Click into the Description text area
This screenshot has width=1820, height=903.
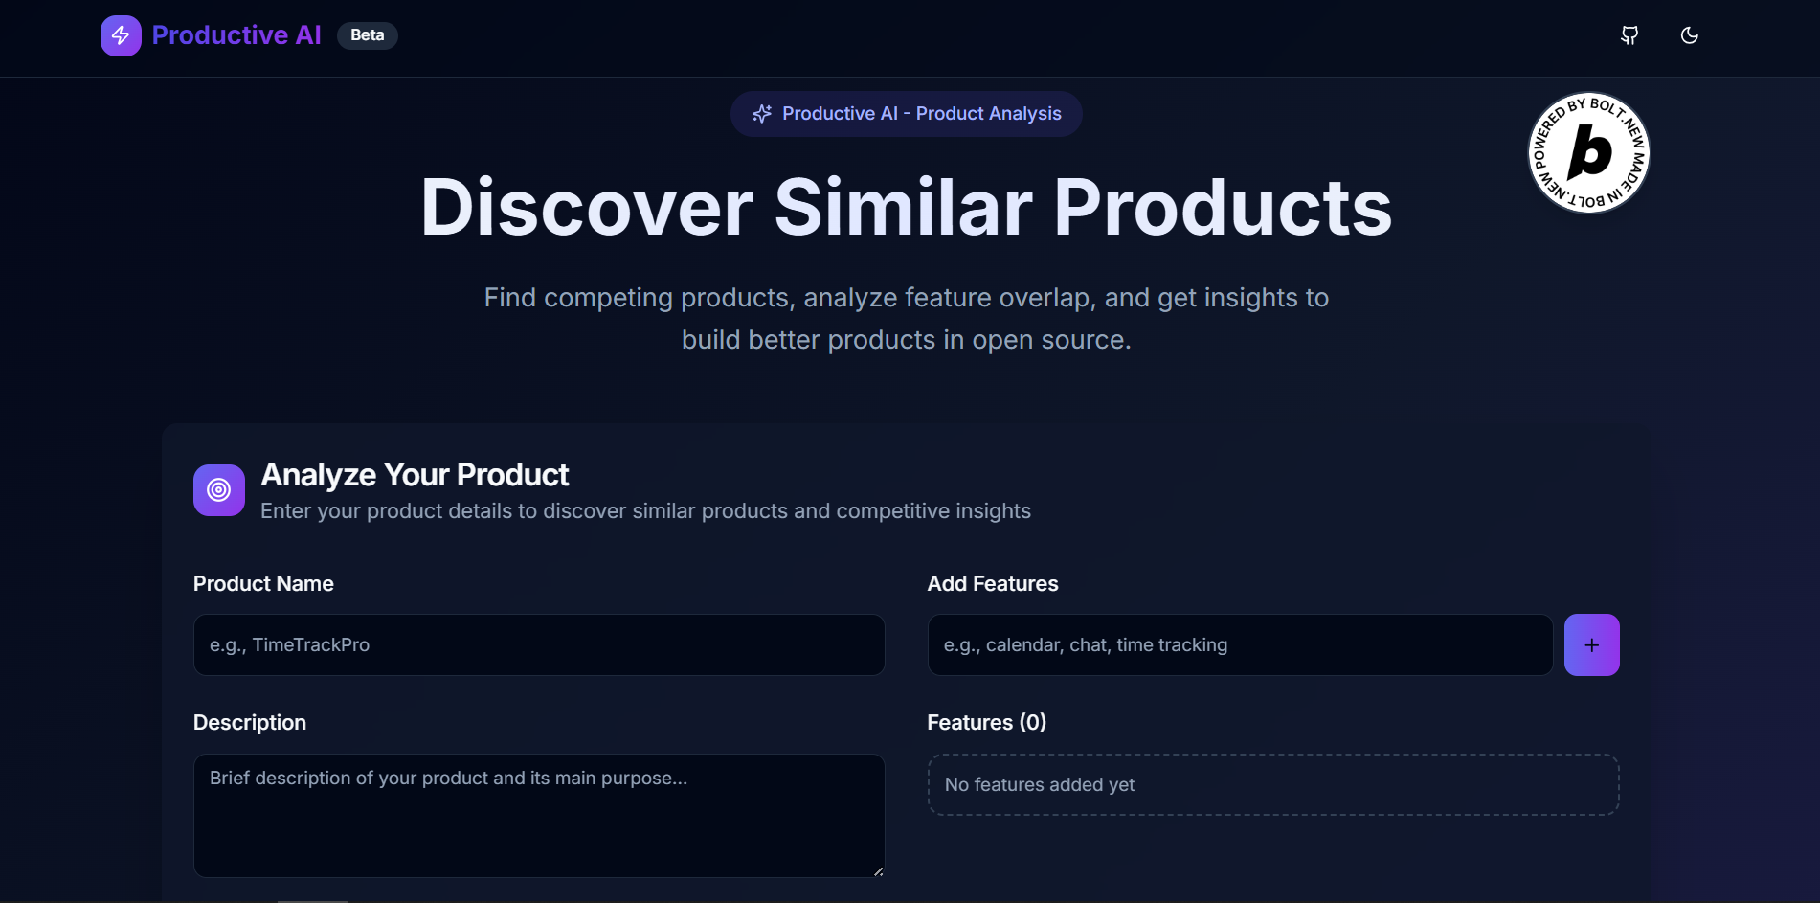539,816
